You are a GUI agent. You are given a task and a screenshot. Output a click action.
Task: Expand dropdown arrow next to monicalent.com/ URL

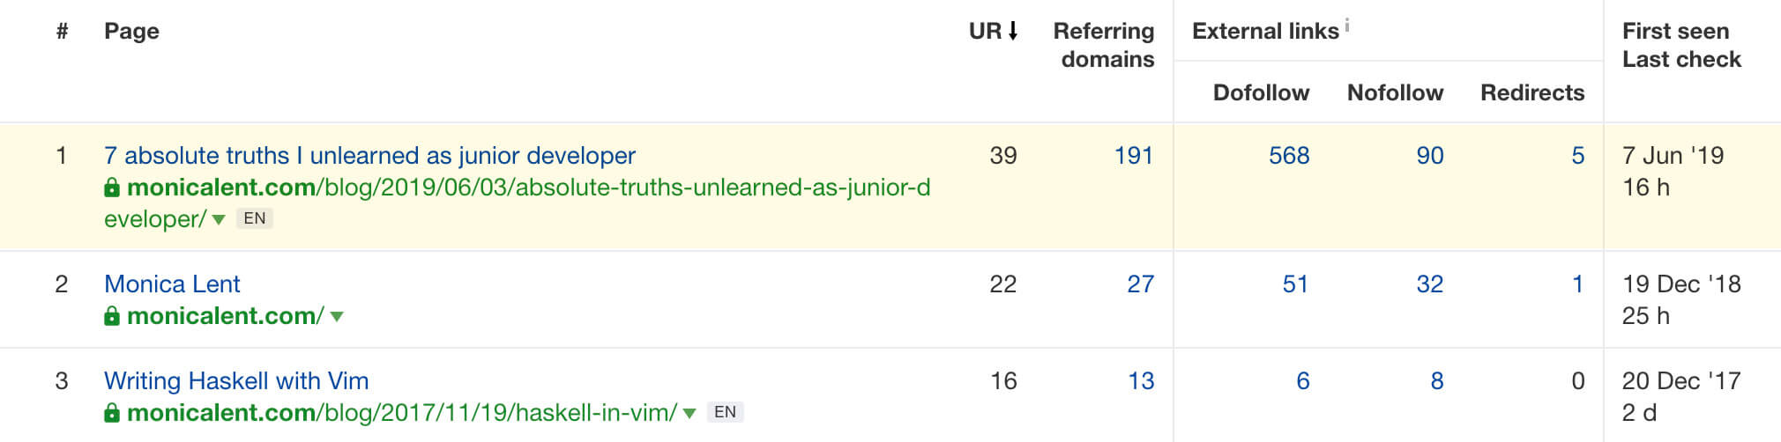(x=337, y=317)
